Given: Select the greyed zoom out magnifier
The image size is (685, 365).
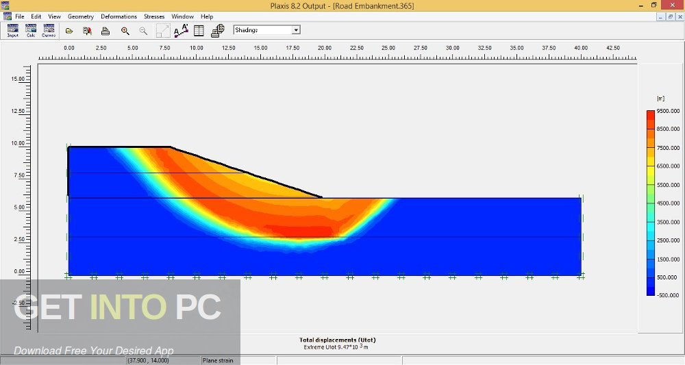Looking at the screenshot, I should pyautogui.click(x=143, y=31).
